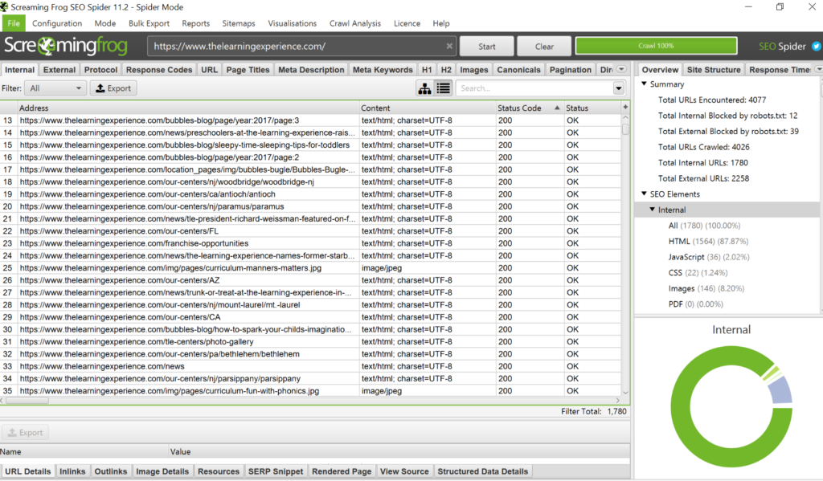Select the tle-centers/photo-gallery URL row
The height and width of the screenshot is (481, 823).
point(312,341)
